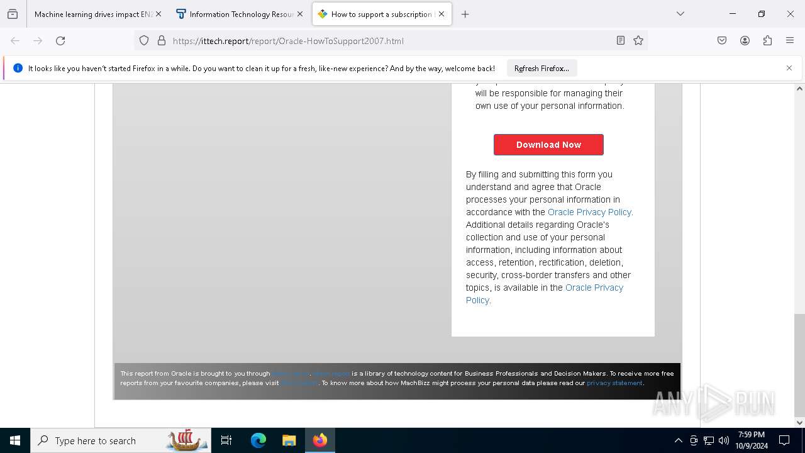Show hidden system tray icons
The width and height of the screenshot is (805, 453).
coord(678,440)
